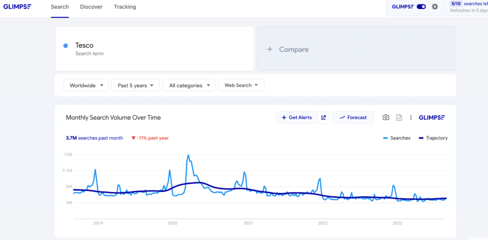Toggle the Glimpse extension switch off
Viewport: 488px width, 240px height.
(421, 7)
